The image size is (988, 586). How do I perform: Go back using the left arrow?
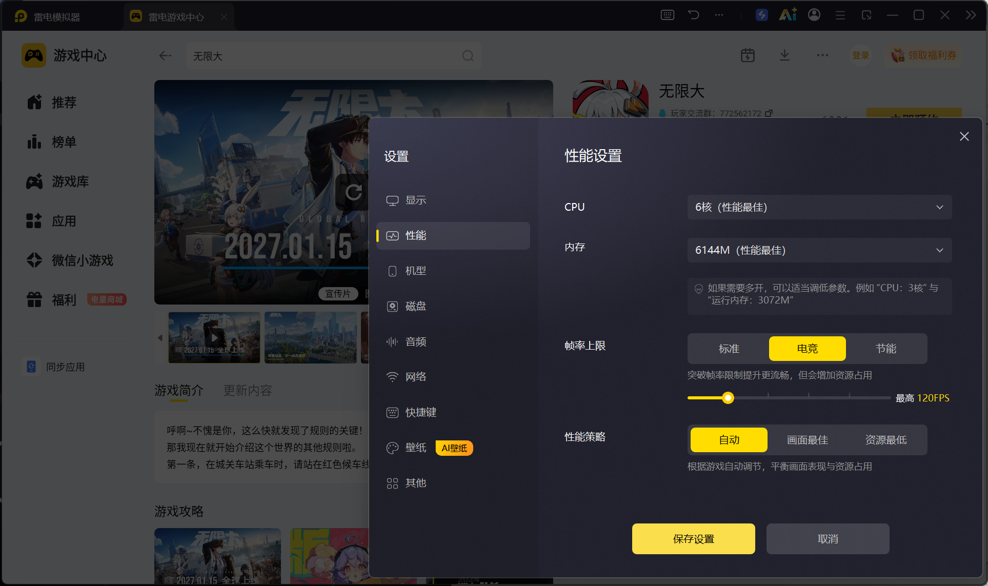tap(165, 56)
